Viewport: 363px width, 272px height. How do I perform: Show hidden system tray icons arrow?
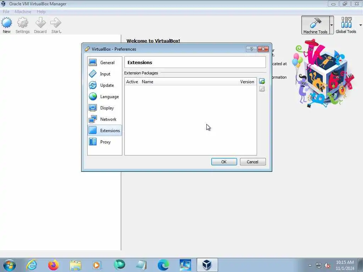[310, 266]
